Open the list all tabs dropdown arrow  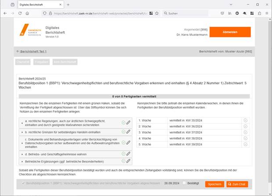pyautogui.click(x=231, y=5)
